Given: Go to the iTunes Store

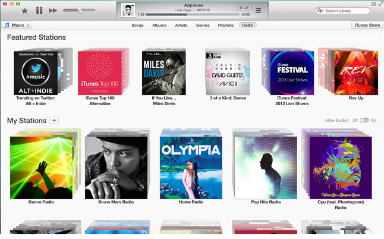Looking at the screenshot, I should click(367, 25).
